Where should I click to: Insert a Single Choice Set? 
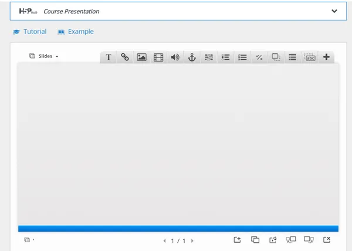225,57
